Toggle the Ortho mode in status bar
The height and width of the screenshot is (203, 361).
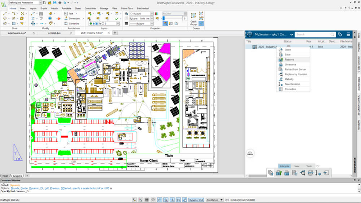point(154,199)
